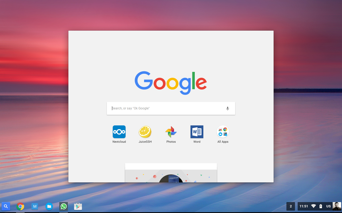Click the 11:51 clock in tray

[304, 206]
